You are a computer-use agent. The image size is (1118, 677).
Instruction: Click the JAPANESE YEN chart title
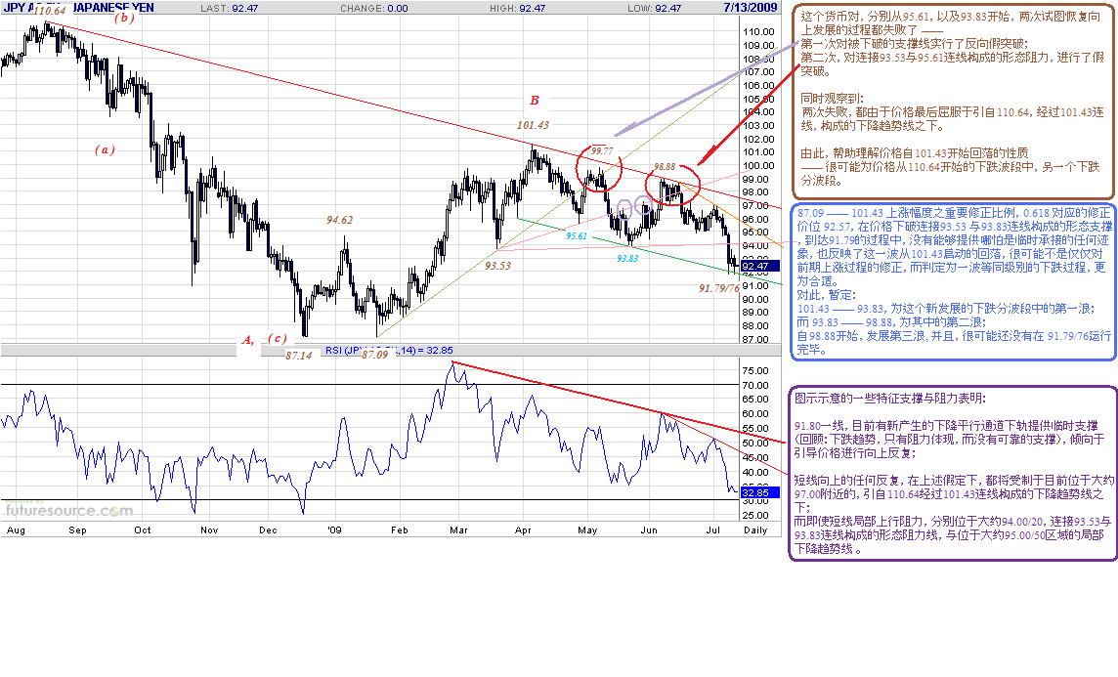pos(113,8)
